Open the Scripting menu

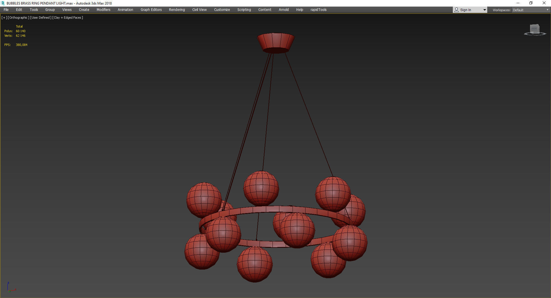[244, 10]
